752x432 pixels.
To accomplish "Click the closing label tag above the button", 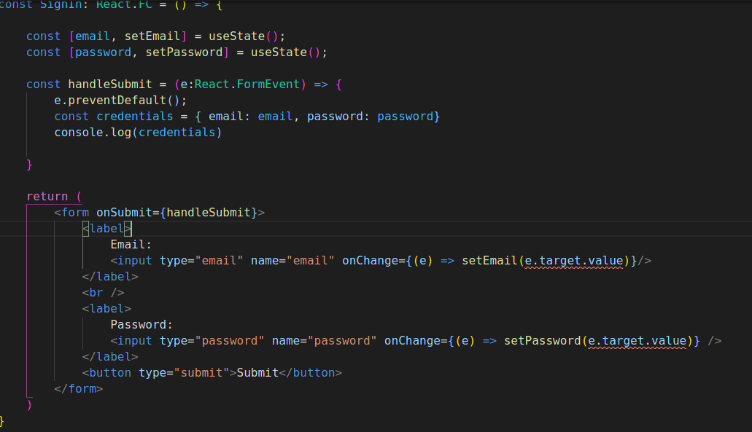I will (x=110, y=357).
